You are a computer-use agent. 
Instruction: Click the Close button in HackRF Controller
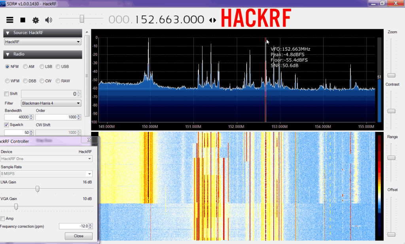(78, 236)
